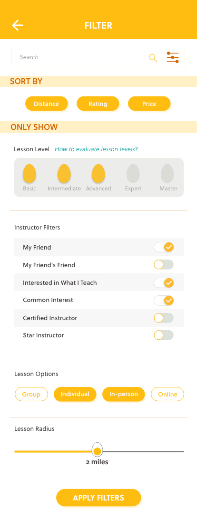Enable the Star Instructor toggle

164,335
